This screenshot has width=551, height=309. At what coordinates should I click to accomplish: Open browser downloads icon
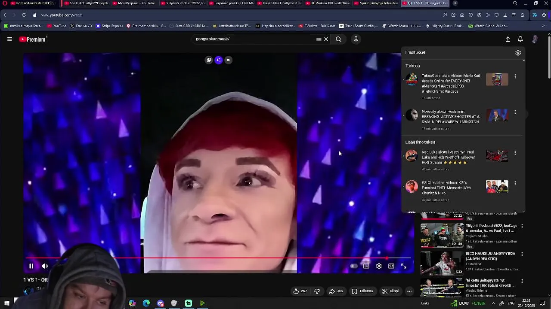[x=505, y=15]
